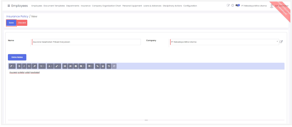Open the paragraph alignment dropdown

pos(82,66)
